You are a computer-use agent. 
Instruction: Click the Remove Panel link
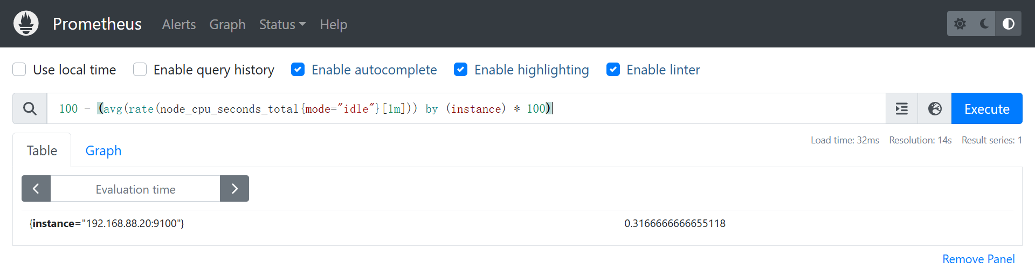[978, 259]
